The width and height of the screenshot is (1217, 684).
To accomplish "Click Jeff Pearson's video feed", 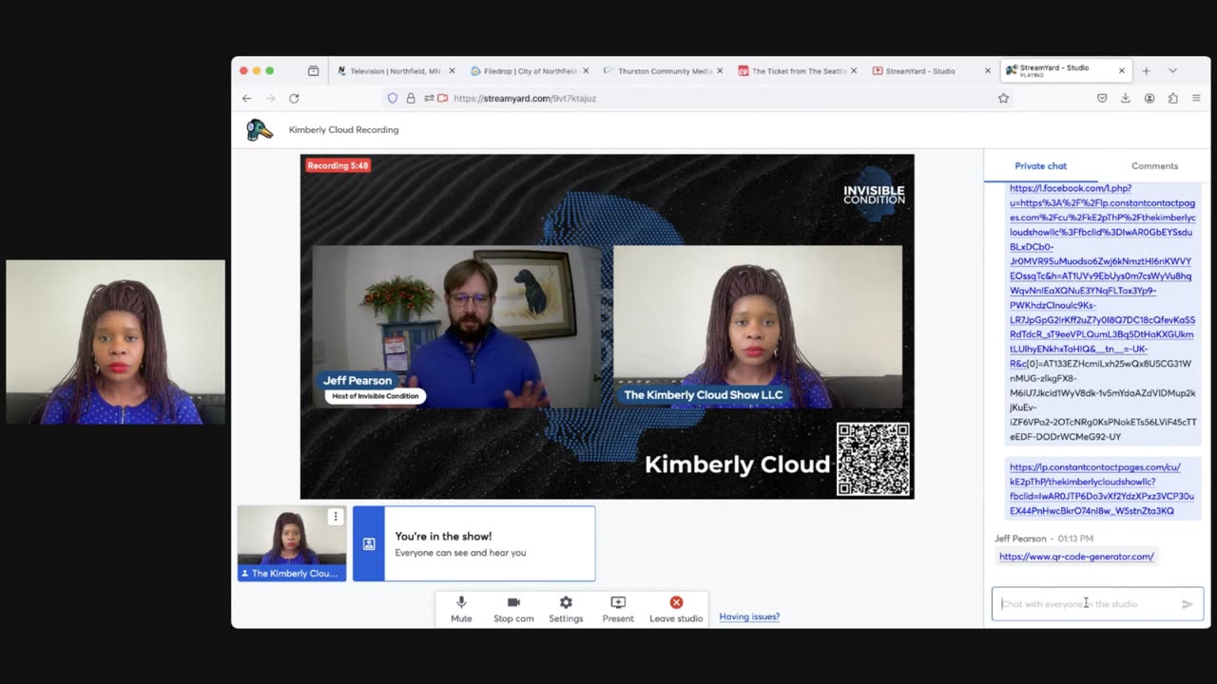I will [x=456, y=327].
